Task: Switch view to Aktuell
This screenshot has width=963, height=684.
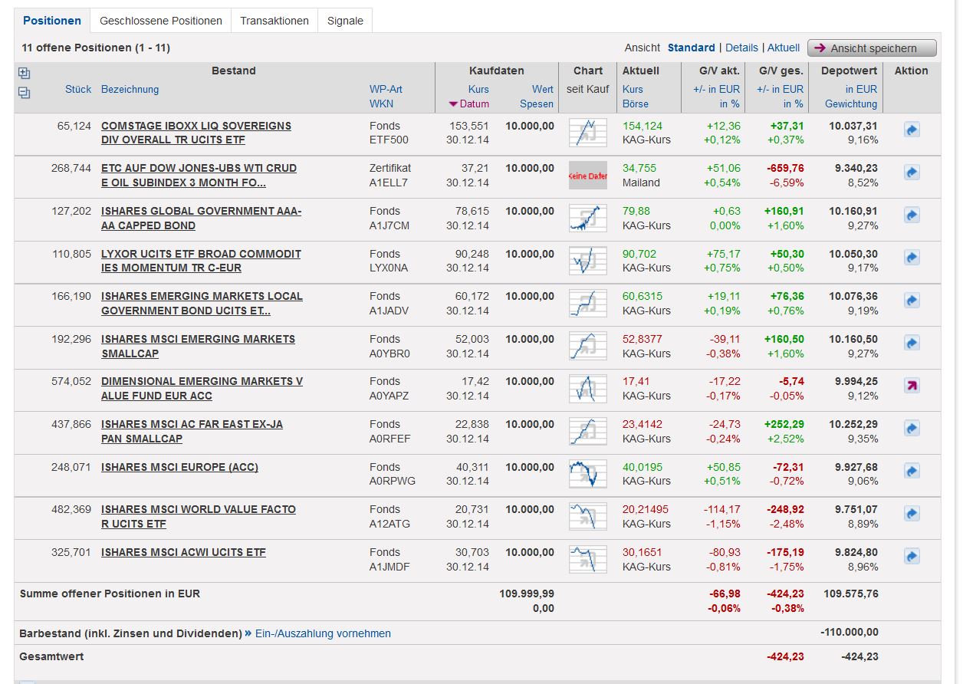Action: tap(783, 48)
